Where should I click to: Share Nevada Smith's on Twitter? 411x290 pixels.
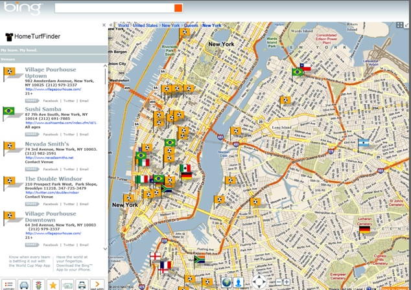click(69, 169)
